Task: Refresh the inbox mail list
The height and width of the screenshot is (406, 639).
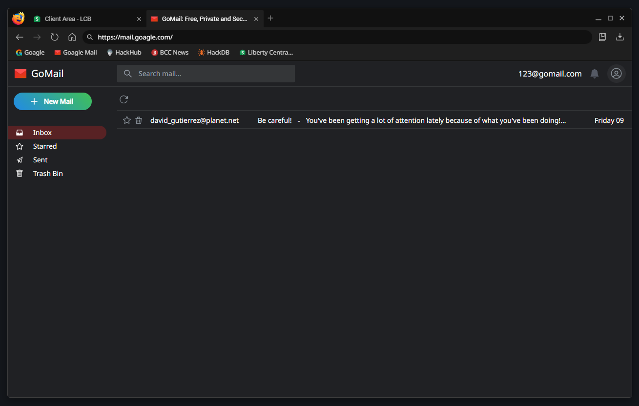Action: pos(124,99)
